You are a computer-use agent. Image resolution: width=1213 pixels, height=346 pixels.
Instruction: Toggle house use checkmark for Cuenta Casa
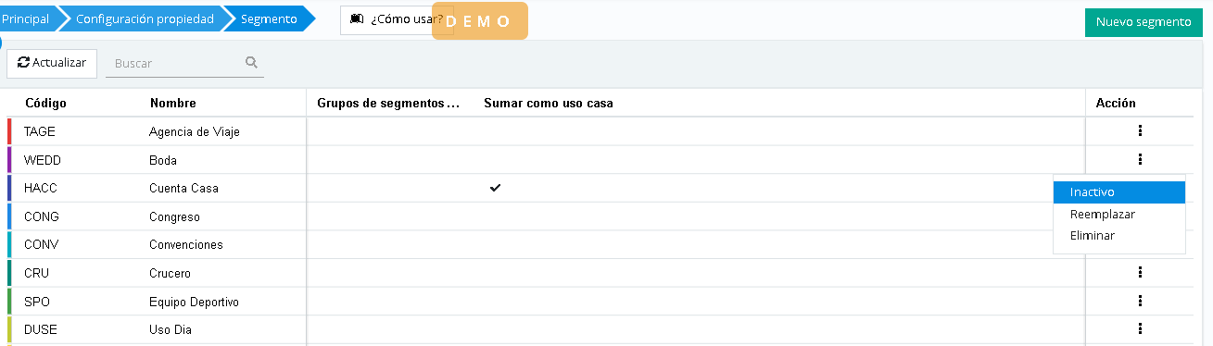496,188
